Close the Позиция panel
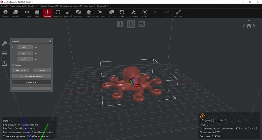262x140 pixels. click(x=50, y=41)
